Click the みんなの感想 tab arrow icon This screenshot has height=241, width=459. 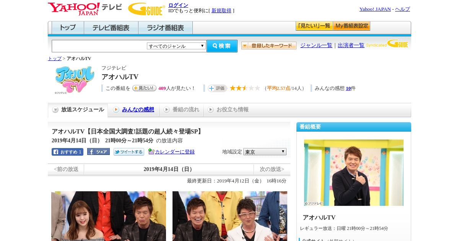pos(116,110)
